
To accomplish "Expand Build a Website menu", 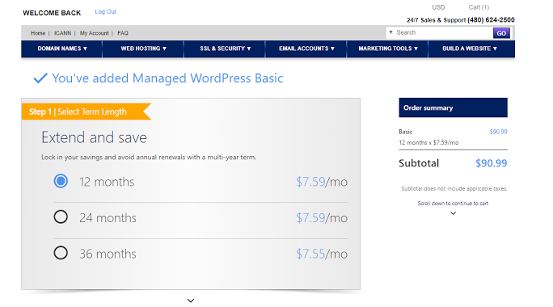I will click(x=470, y=48).
